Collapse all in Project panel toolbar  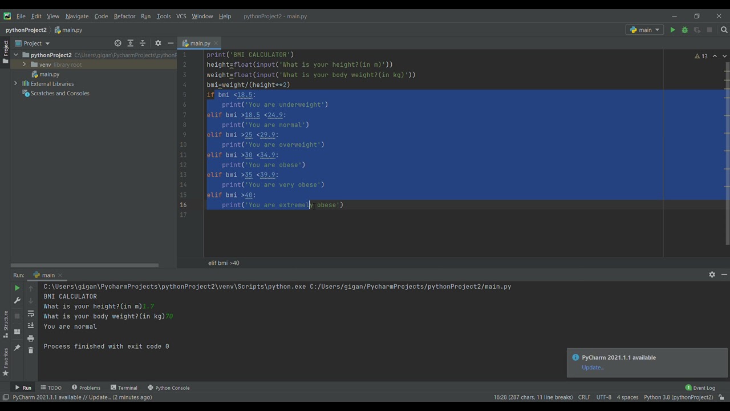coord(143,43)
